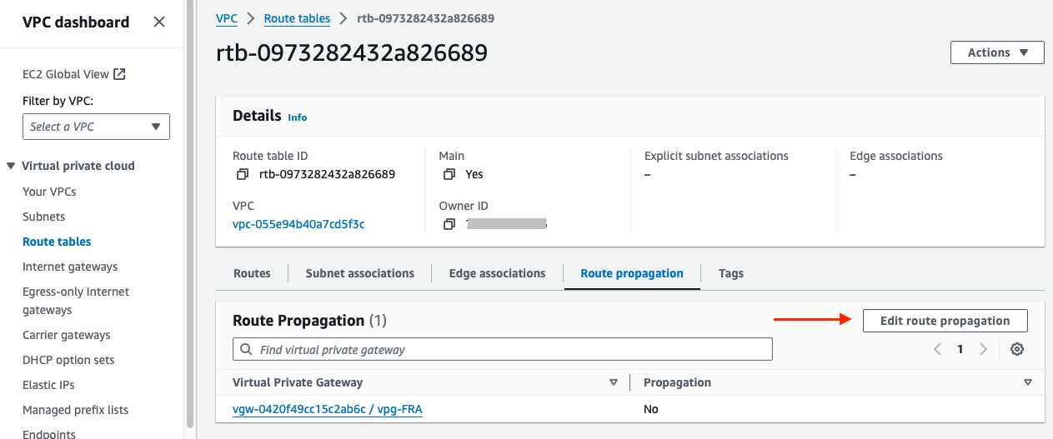Open the EC2 Global View external link
The width and height of the screenshot is (1053, 439).
[x=73, y=74]
